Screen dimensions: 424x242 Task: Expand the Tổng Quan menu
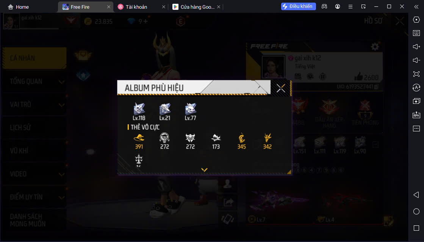click(34, 82)
